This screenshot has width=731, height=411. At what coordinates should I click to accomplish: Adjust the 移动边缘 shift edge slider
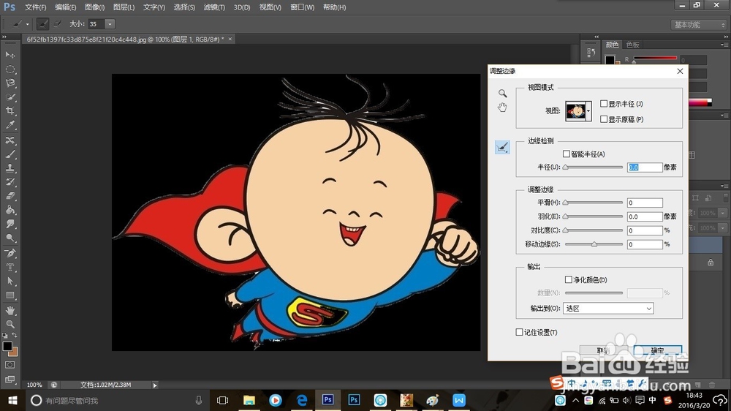[594, 244]
